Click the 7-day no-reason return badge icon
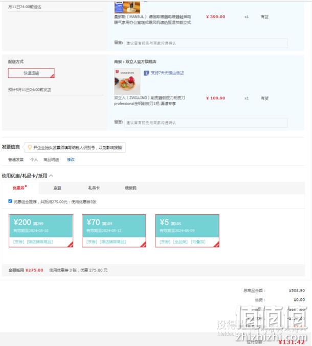Screen dimensions: 312x346 coord(146,73)
